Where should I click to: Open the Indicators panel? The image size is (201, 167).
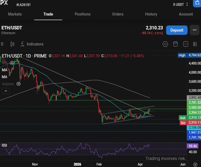point(32,44)
